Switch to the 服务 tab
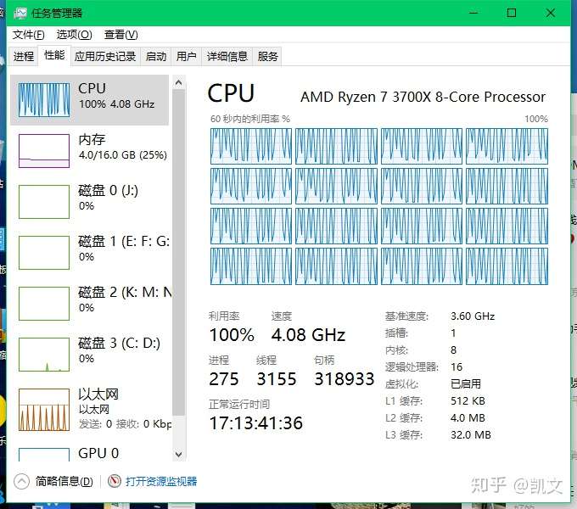This screenshot has width=577, height=509. [x=267, y=56]
